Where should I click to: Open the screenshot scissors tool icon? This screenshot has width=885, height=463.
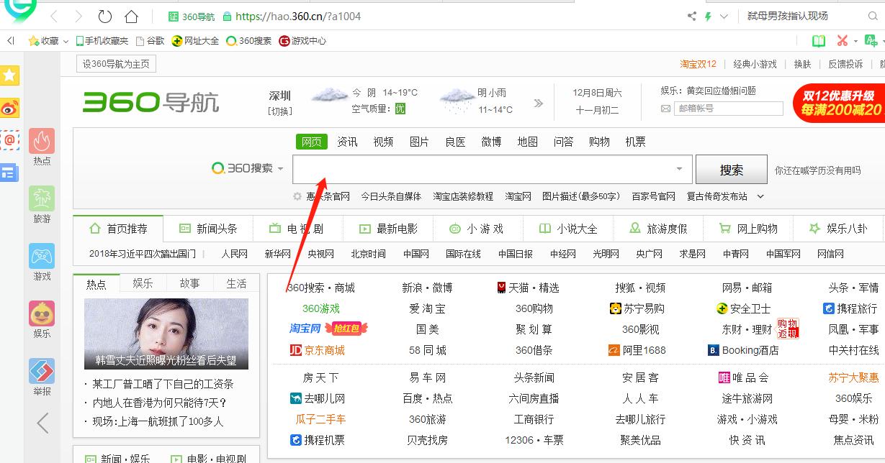pos(841,40)
